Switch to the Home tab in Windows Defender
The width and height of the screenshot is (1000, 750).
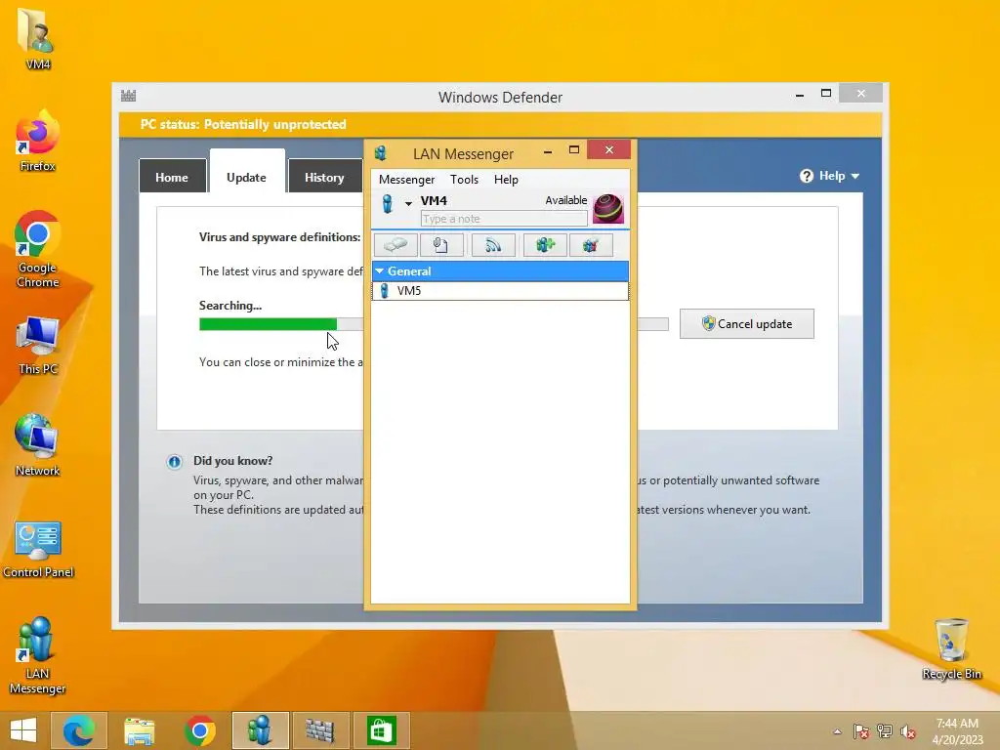[172, 177]
